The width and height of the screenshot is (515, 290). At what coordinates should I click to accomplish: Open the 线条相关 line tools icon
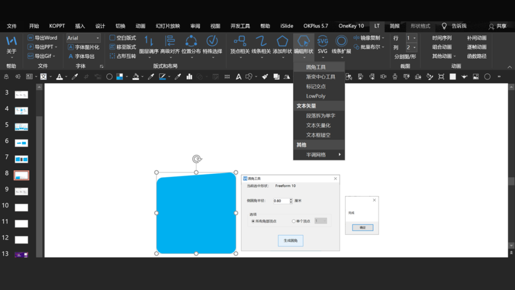click(x=261, y=41)
